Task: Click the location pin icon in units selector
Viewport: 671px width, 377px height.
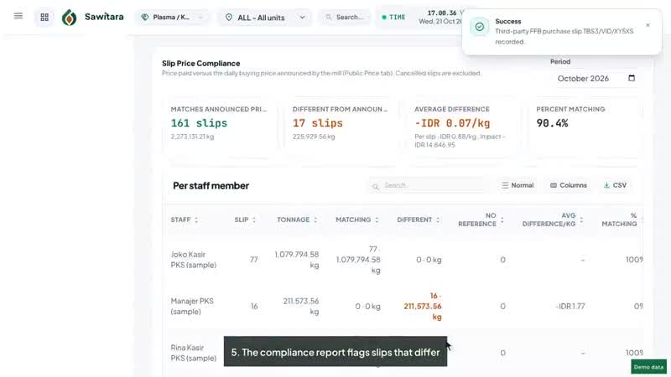Action: 229,18
